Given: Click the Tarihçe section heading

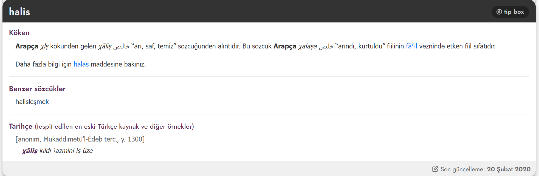Looking at the screenshot, I should click(21, 126).
